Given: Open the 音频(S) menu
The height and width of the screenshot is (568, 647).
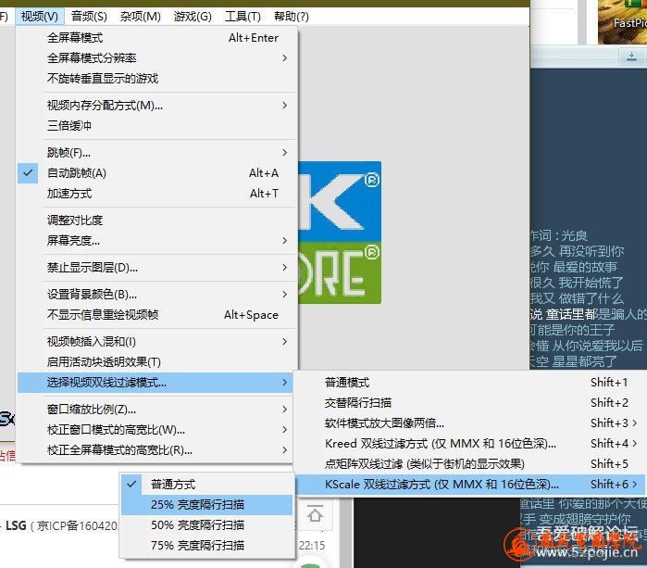Looking at the screenshot, I should click(x=89, y=16).
